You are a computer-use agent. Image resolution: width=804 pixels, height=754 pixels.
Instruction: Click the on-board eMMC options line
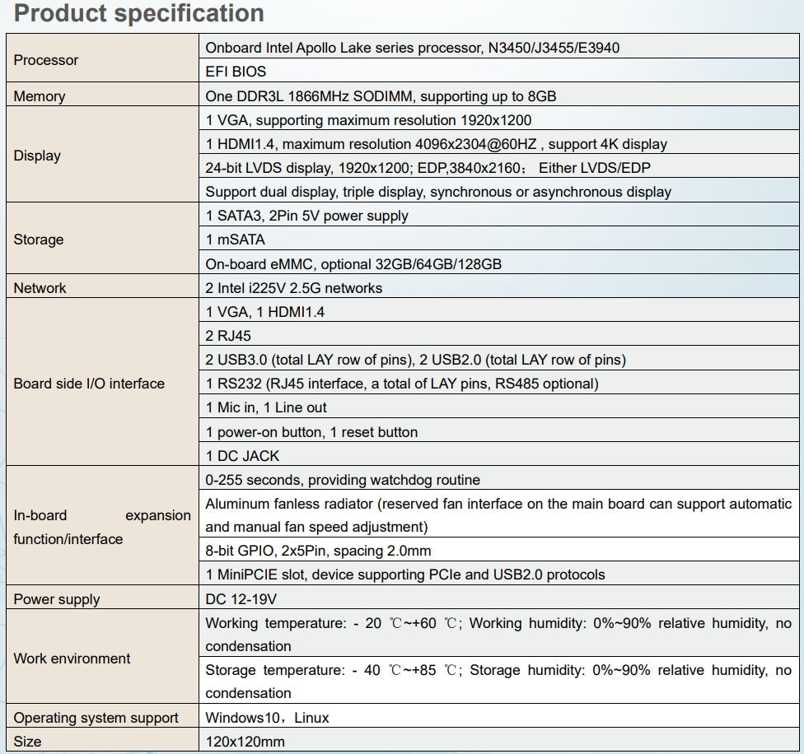[x=353, y=264]
